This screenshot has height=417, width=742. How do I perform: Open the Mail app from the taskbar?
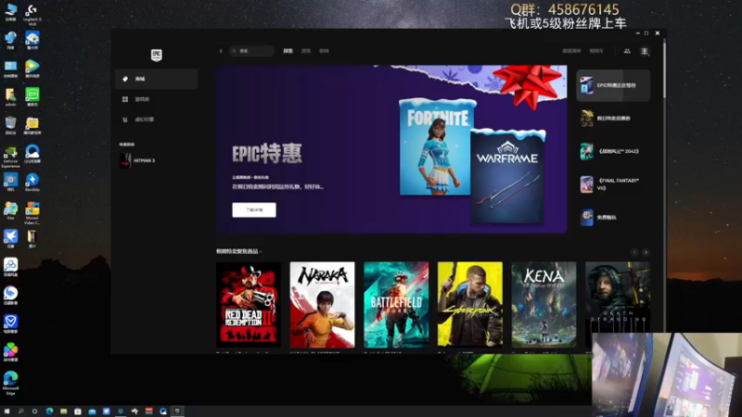coord(92,411)
